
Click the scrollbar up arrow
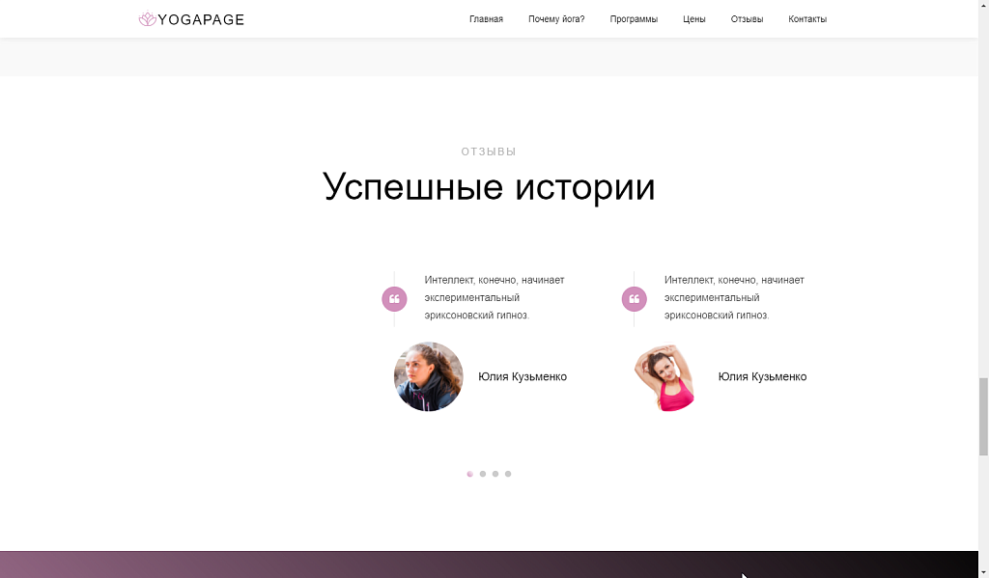982,6
